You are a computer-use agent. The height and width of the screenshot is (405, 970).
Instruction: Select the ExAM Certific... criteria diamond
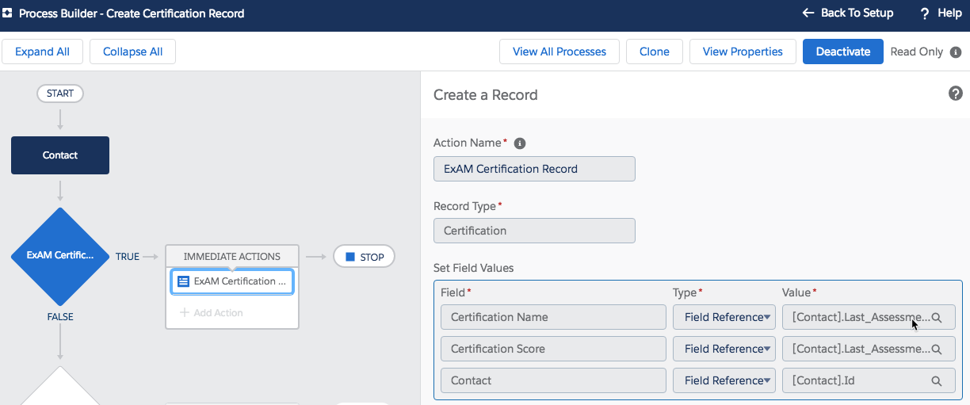coord(60,256)
